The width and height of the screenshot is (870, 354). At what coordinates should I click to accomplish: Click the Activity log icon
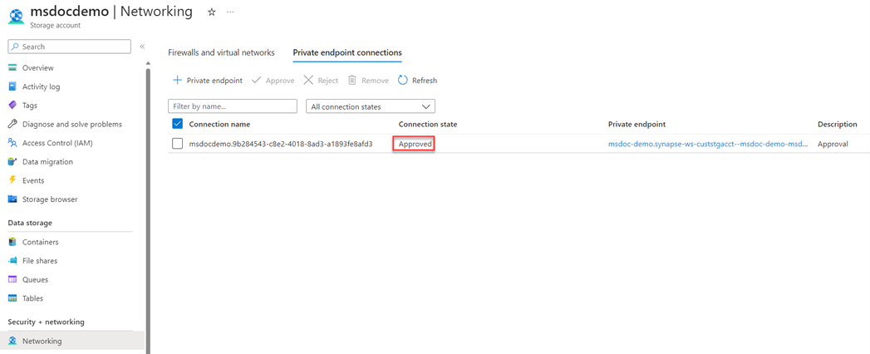(x=12, y=86)
